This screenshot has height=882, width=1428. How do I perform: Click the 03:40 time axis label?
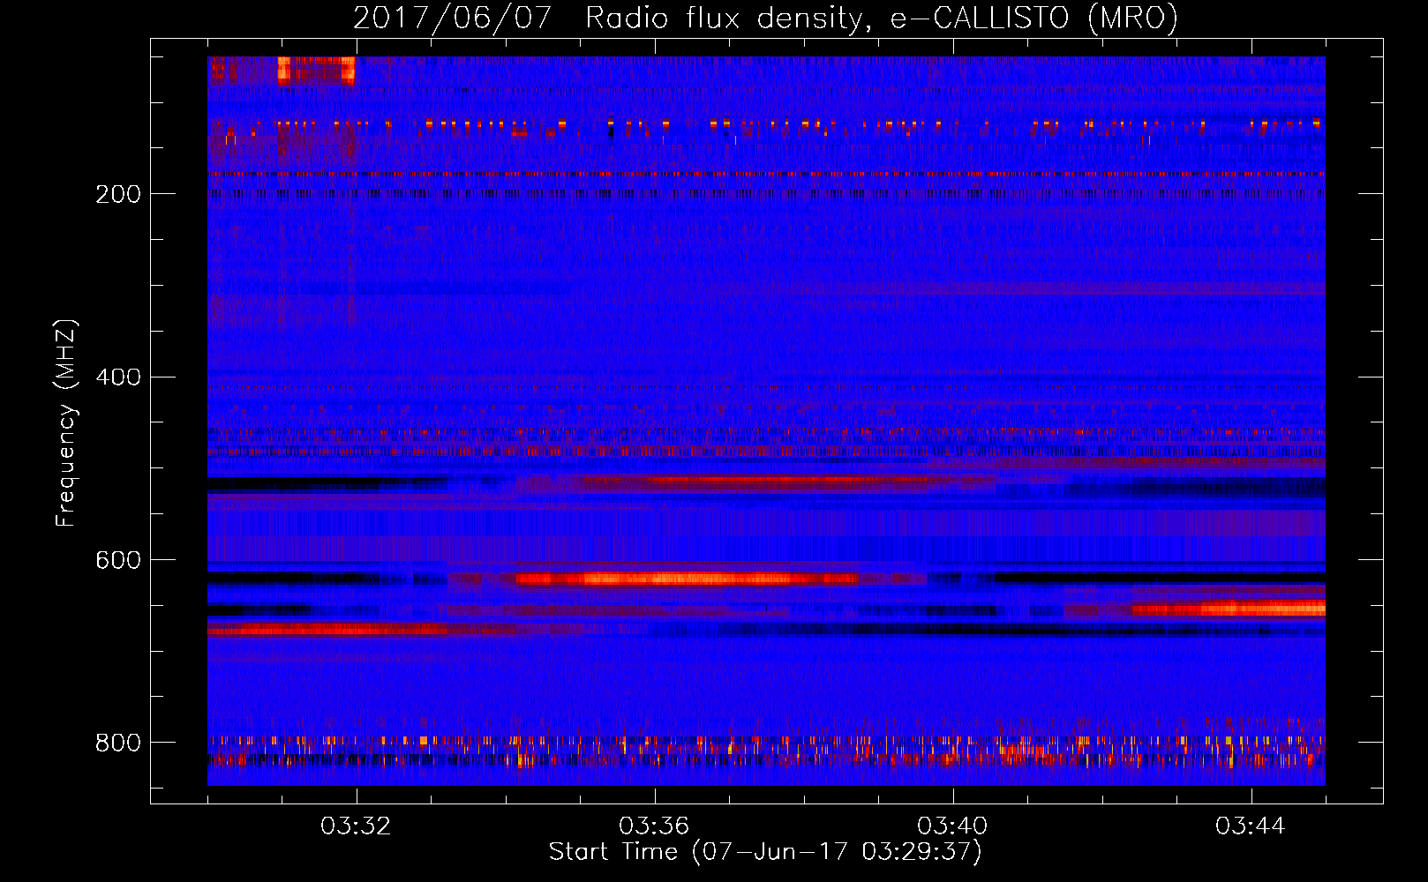point(952,826)
